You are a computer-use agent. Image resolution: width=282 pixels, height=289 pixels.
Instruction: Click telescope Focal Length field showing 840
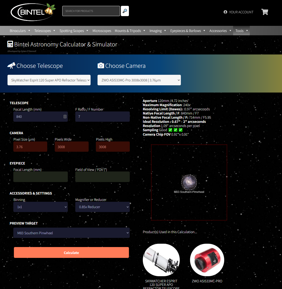[41, 116]
